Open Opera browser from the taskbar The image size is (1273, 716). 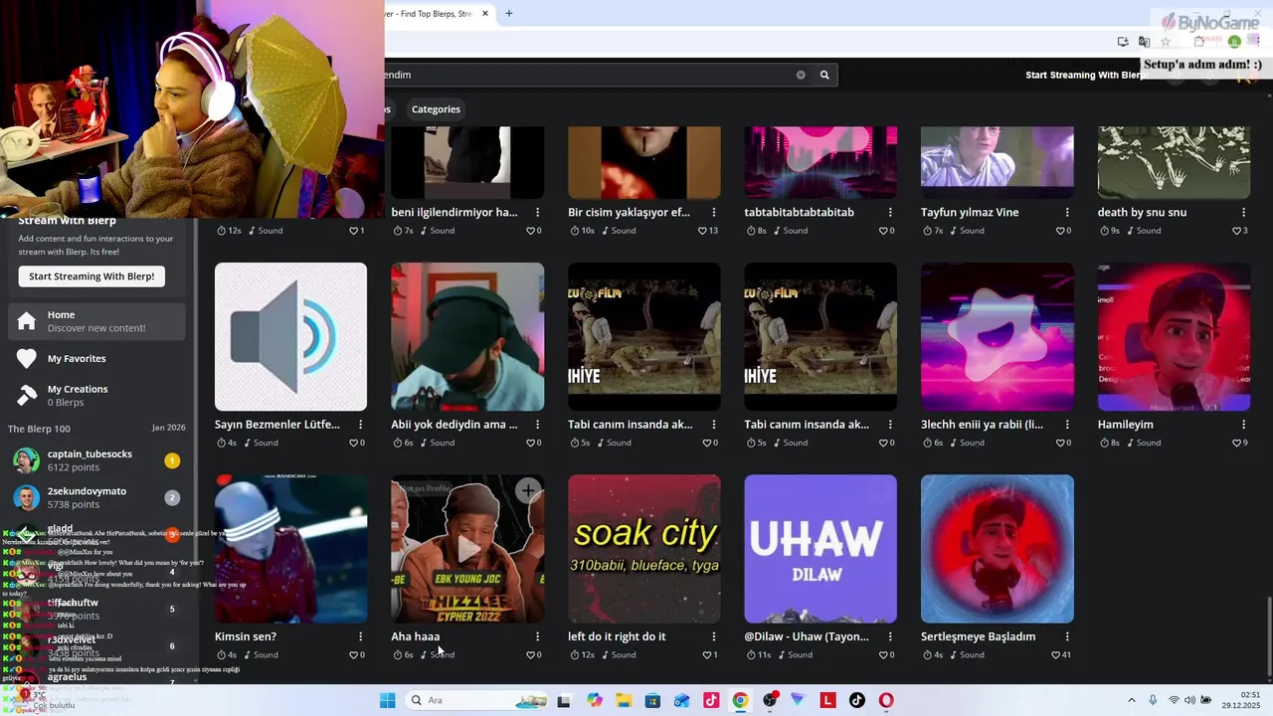(x=886, y=700)
